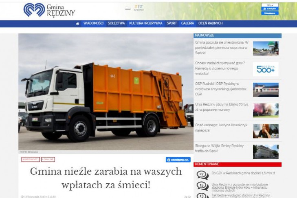Select KULTURA I ROZRYWKA in navigation
Image resolution: width=297 pixels, height=198 pixels.
(x=145, y=24)
